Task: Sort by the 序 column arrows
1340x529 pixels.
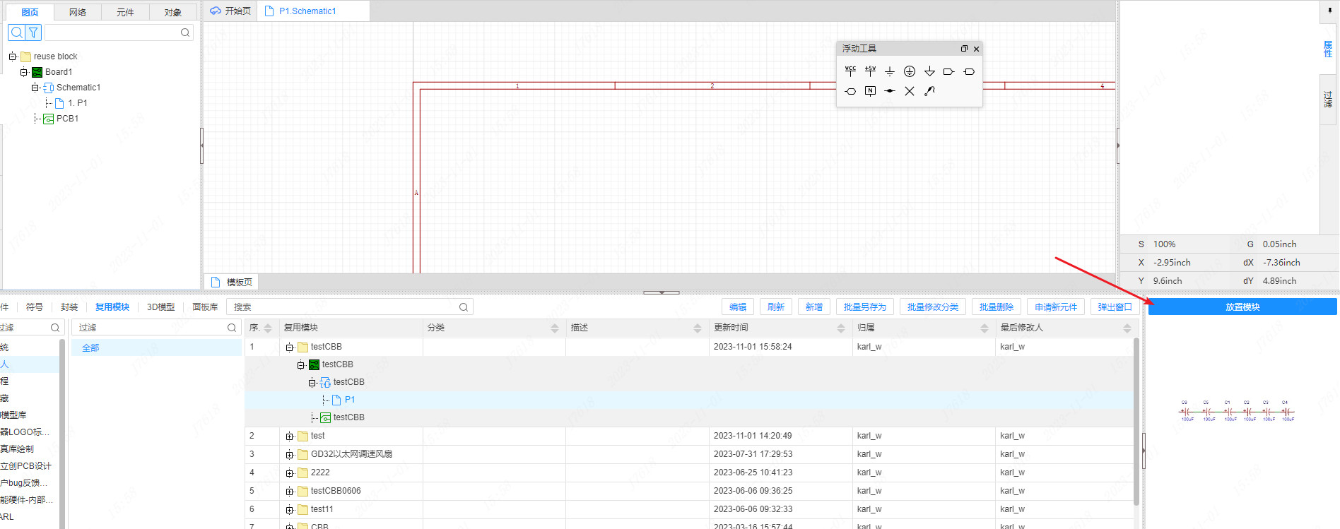Action: point(268,328)
